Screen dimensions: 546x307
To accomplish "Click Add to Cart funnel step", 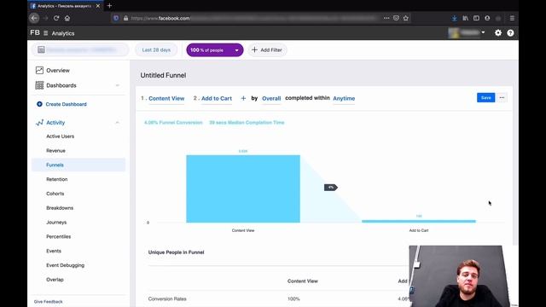I will (x=216, y=99).
